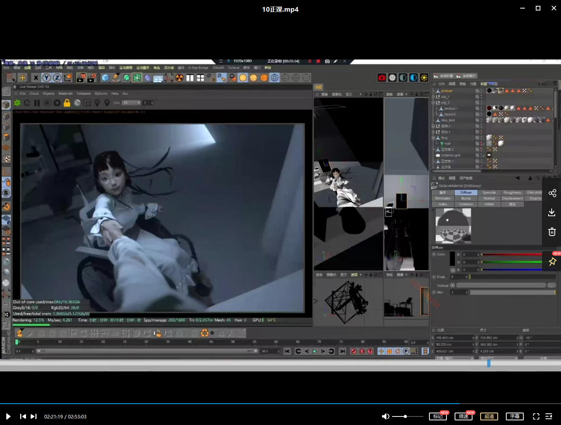561x425 pixels.
Task: Click the Materials menu in Live Viewer
Action: click(x=65, y=94)
